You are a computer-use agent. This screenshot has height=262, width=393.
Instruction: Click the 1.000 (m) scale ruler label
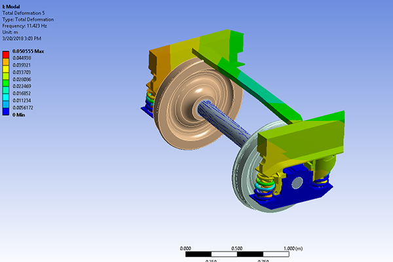tap(293, 248)
